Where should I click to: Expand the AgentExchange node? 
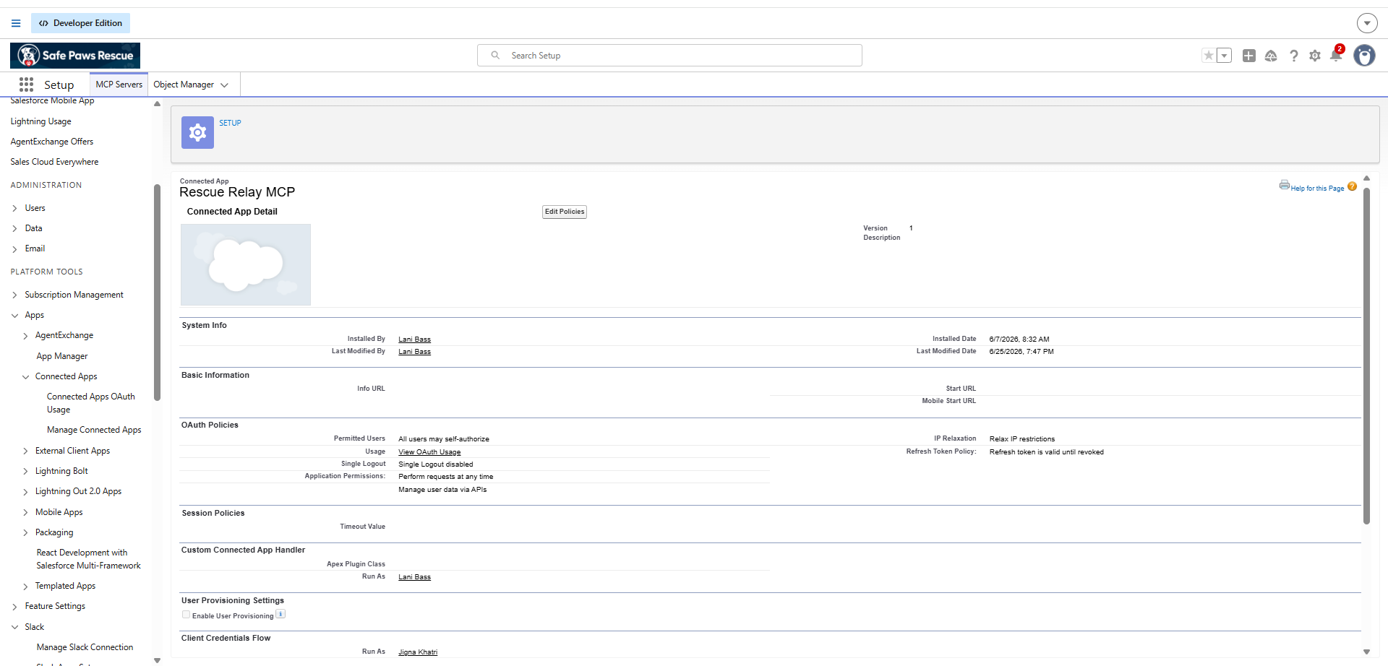[26, 336]
